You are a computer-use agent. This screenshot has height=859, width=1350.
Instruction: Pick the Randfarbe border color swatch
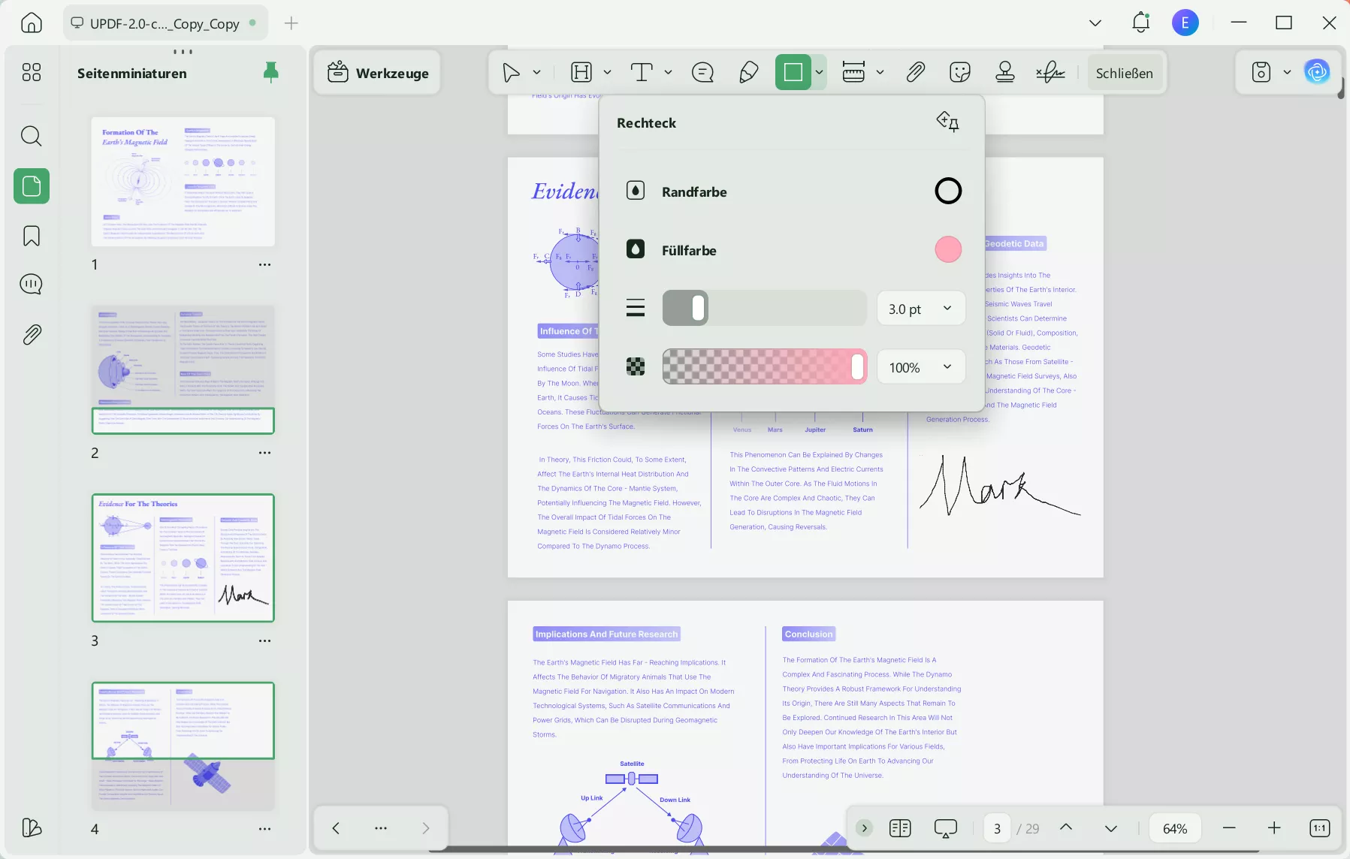coord(948,191)
